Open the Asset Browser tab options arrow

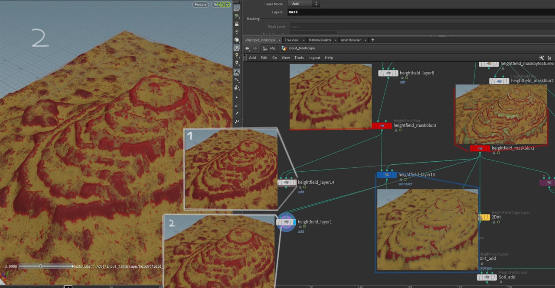pyautogui.click(x=365, y=40)
